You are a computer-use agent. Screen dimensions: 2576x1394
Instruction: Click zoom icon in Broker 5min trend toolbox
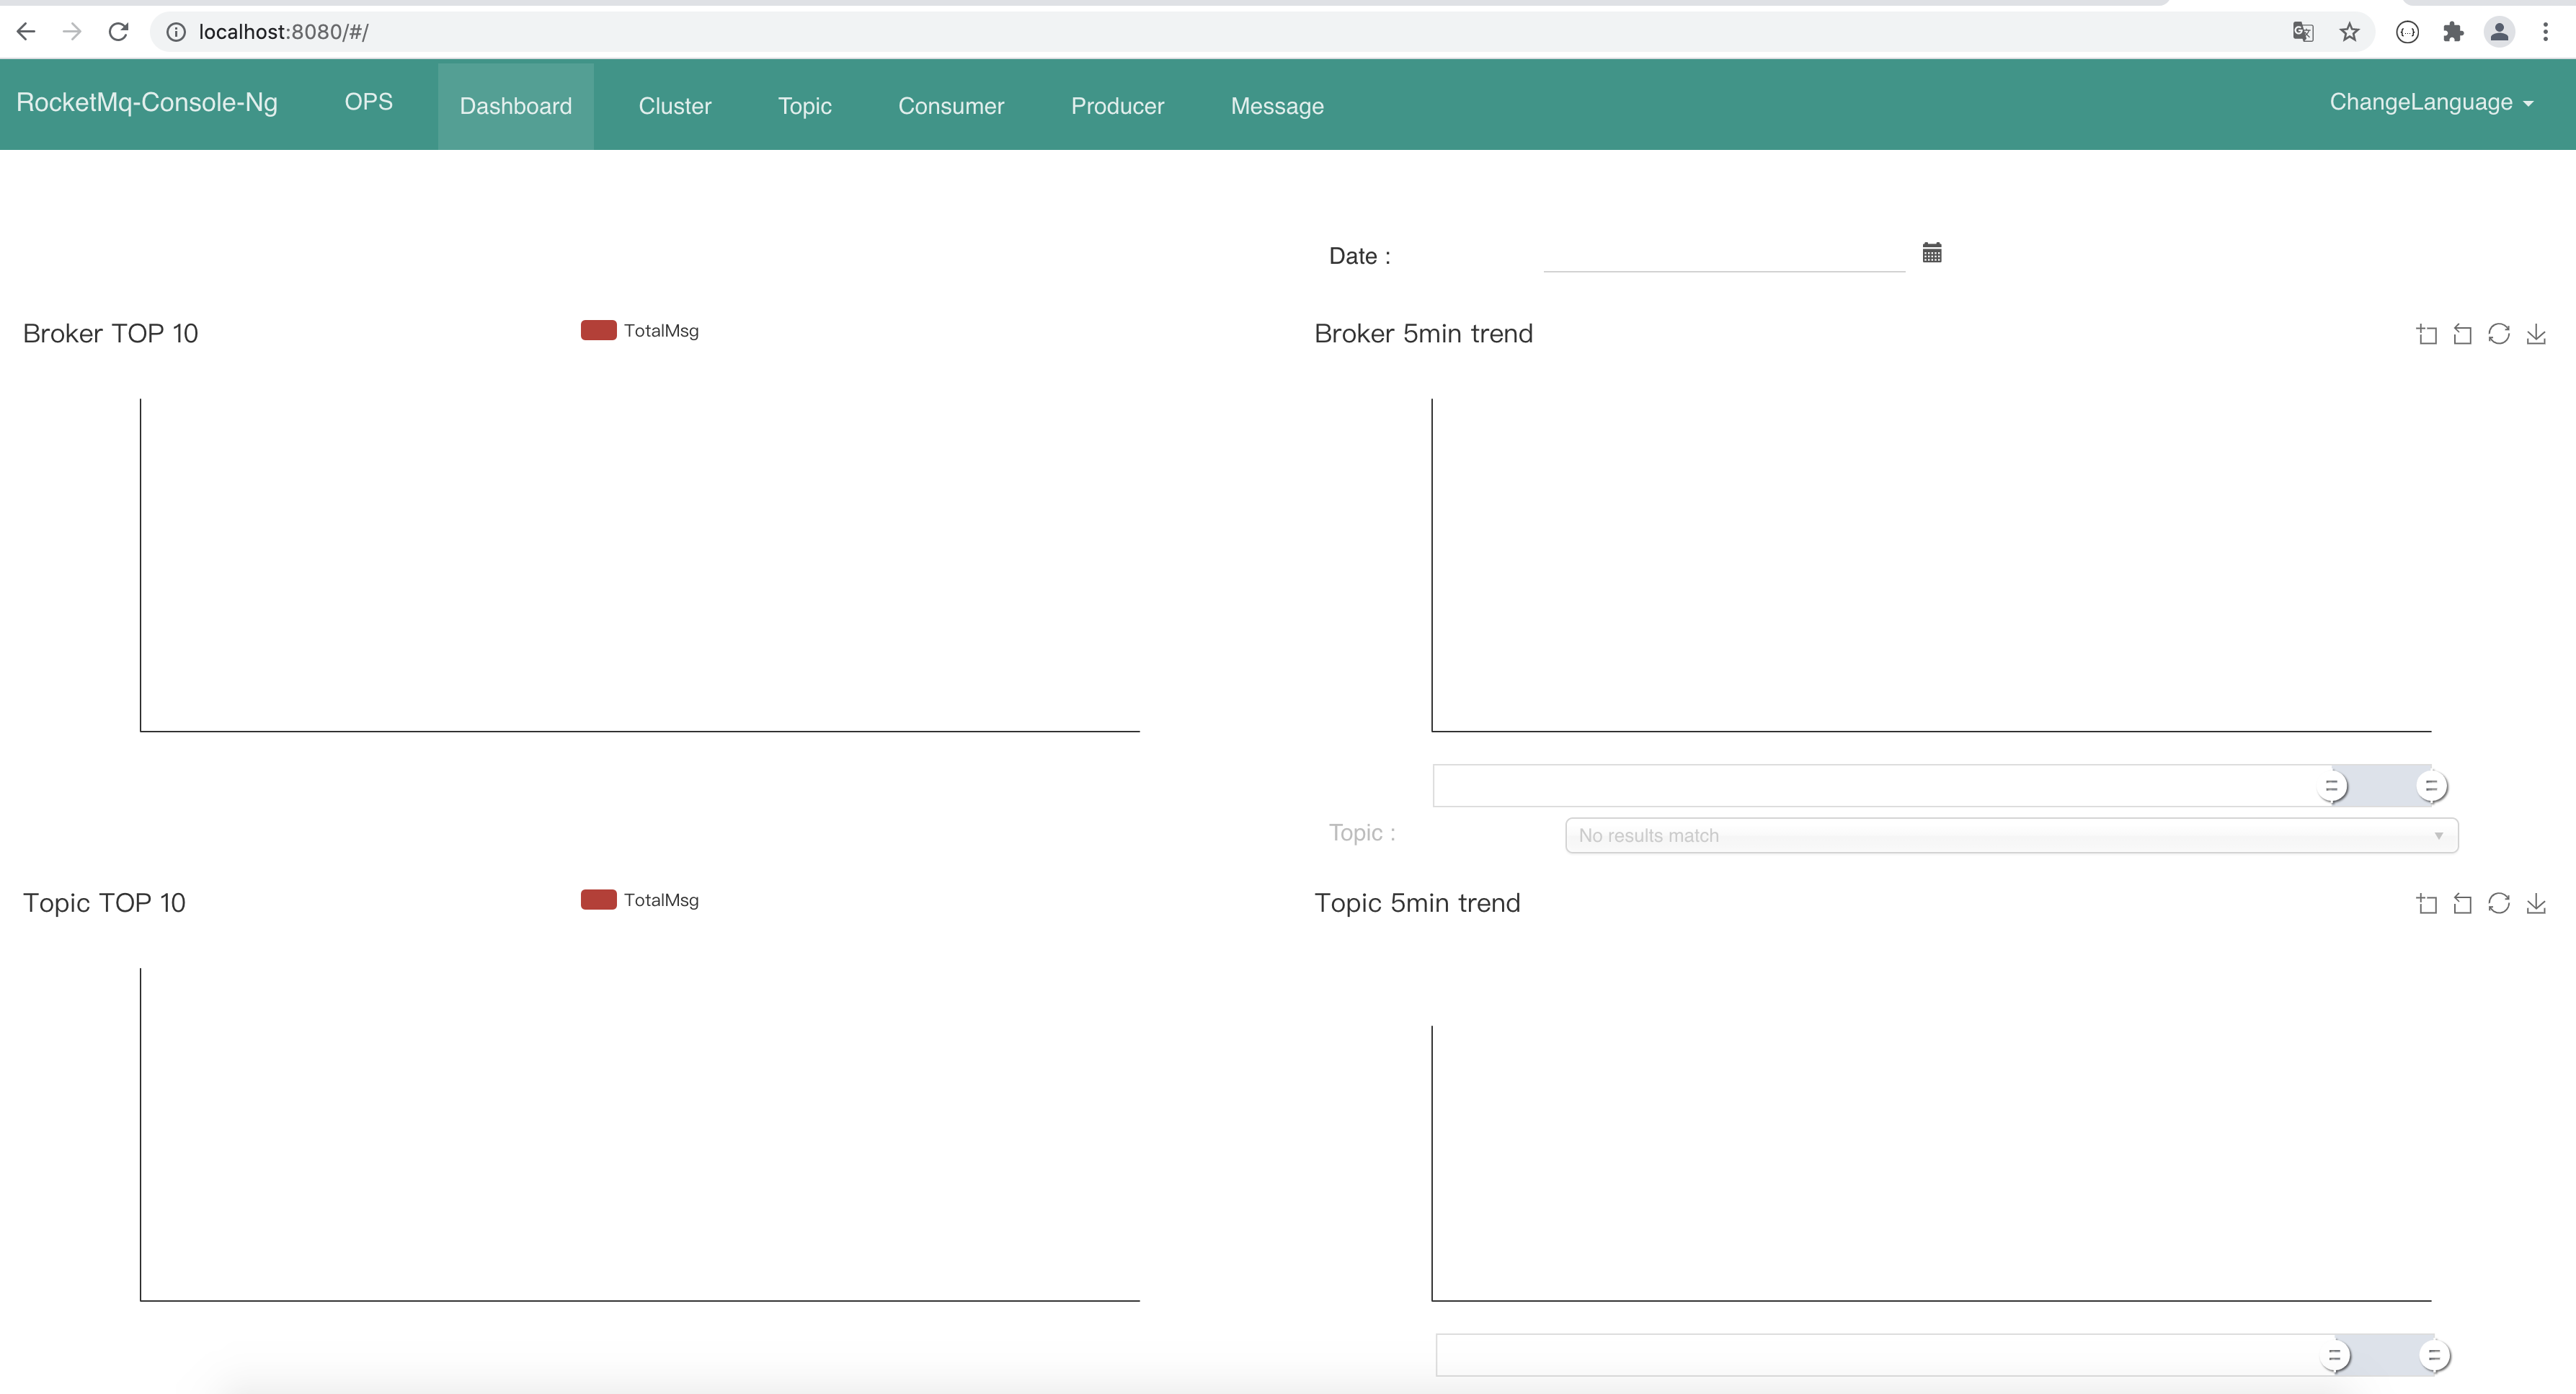(2426, 334)
